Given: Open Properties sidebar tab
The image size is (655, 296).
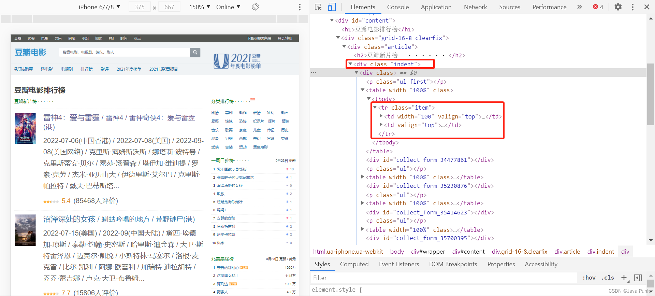Looking at the screenshot, I should tap(501, 264).
